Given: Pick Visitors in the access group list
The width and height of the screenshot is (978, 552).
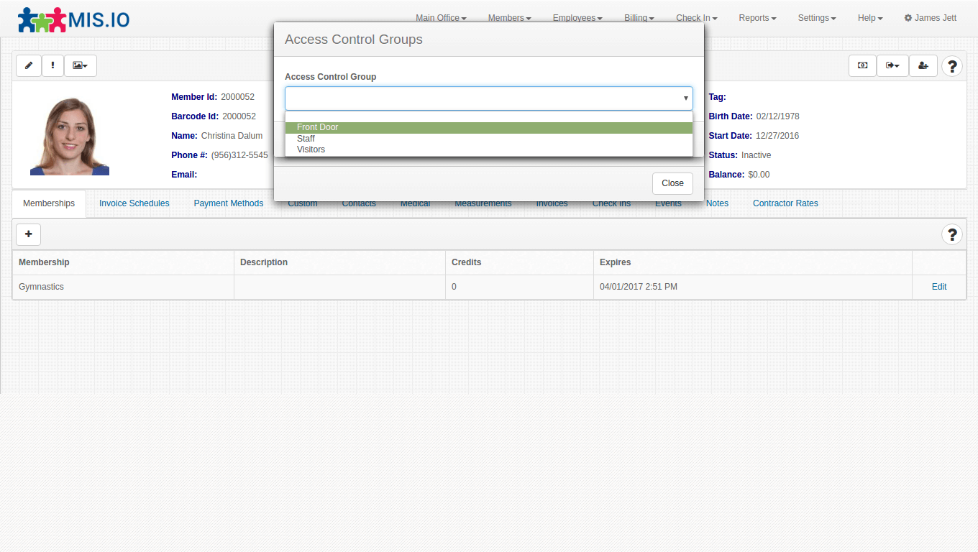Looking at the screenshot, I should click(x=311, y=149).
